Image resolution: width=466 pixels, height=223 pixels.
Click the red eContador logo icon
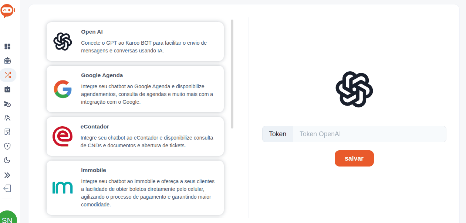[x=62, y=136]
